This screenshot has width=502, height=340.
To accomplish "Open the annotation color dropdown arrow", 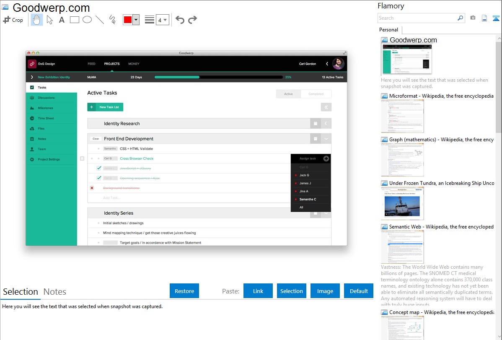I will 136,20.
